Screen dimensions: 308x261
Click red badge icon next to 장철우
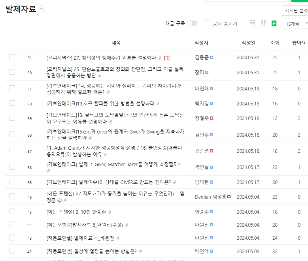click(212, 118)
